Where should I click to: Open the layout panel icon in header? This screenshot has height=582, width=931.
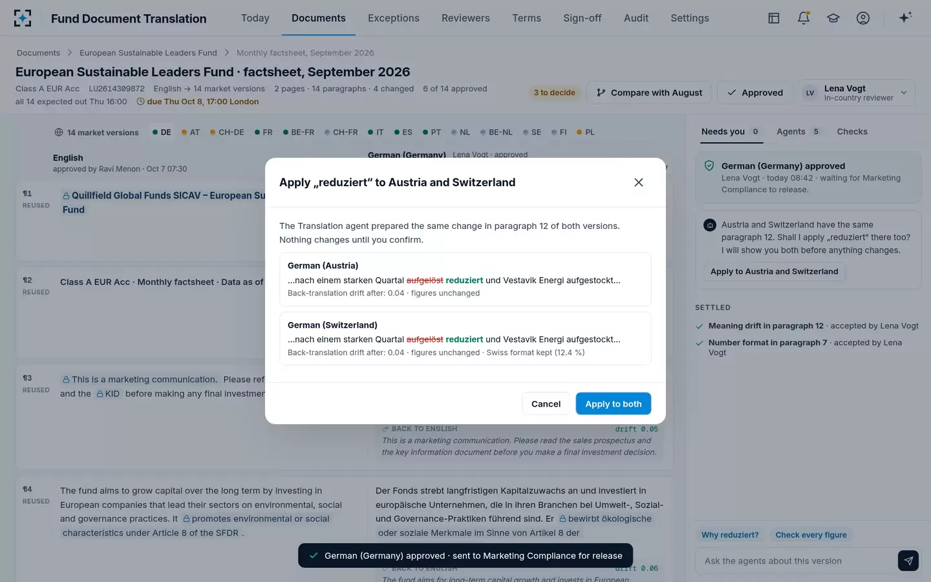click(774, 18)
